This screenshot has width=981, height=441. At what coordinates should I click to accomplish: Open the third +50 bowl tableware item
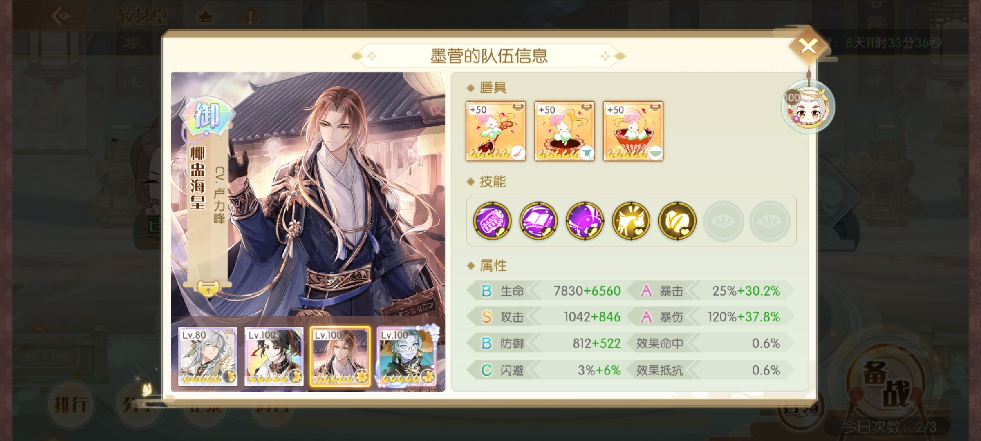[x=633, y=131]
